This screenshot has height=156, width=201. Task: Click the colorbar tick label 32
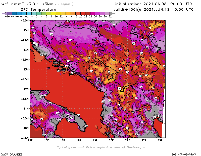pos(110,16)
